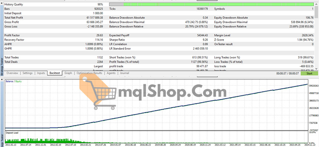Click the History Quality progress bar
Screen dimensions: 319x147
click(211, 4)
